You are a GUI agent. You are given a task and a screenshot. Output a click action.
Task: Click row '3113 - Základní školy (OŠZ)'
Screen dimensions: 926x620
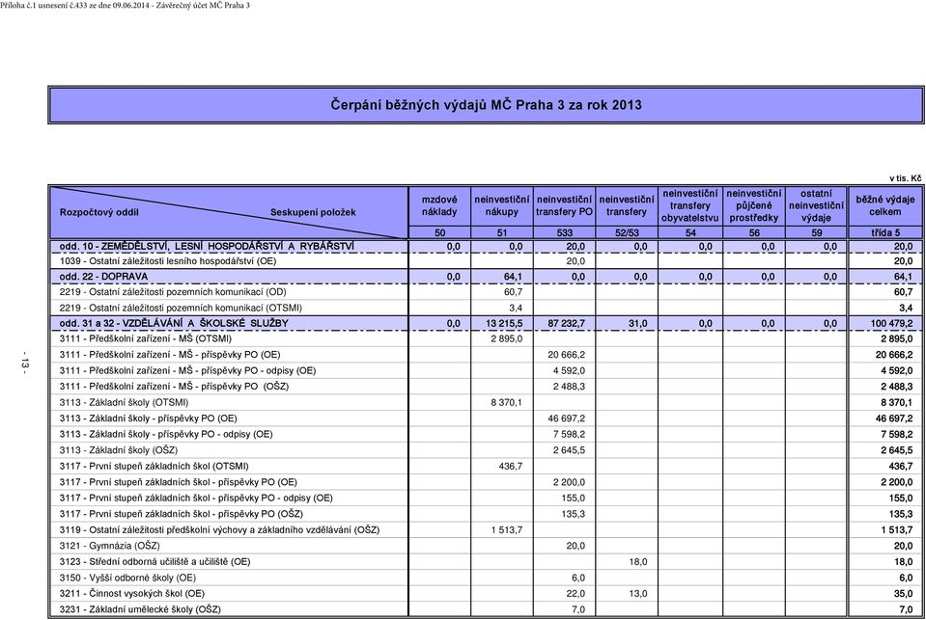(x=486, y=450)
